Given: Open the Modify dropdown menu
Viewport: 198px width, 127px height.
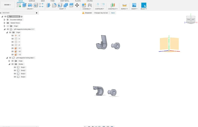Looking at the screenshot, I should pos(62,9).
